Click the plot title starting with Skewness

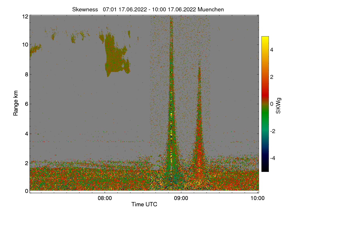coord(148,9)
